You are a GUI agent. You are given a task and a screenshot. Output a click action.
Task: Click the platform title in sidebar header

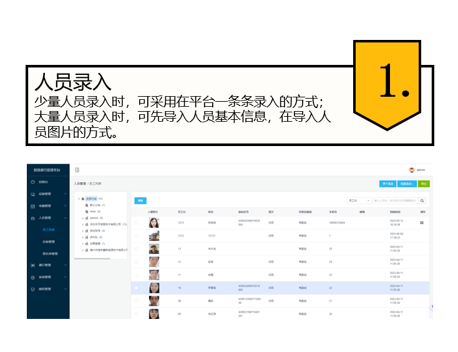47,170
